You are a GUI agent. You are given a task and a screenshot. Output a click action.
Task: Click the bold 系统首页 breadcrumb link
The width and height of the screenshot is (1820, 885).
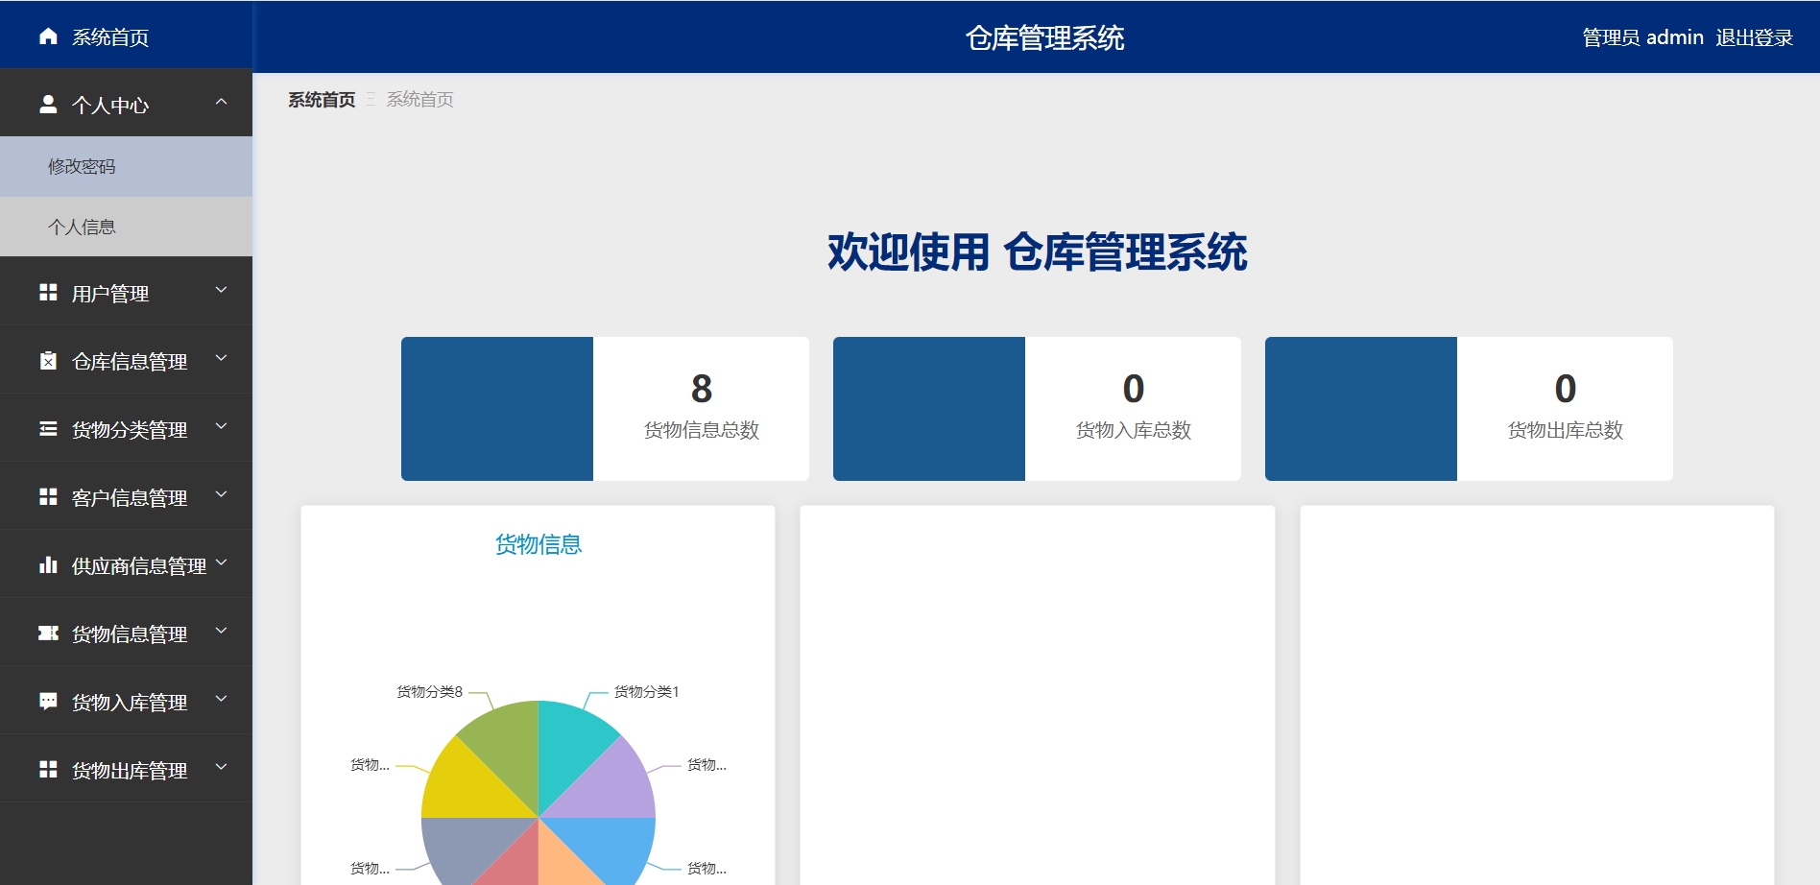[x=322, y=100]
